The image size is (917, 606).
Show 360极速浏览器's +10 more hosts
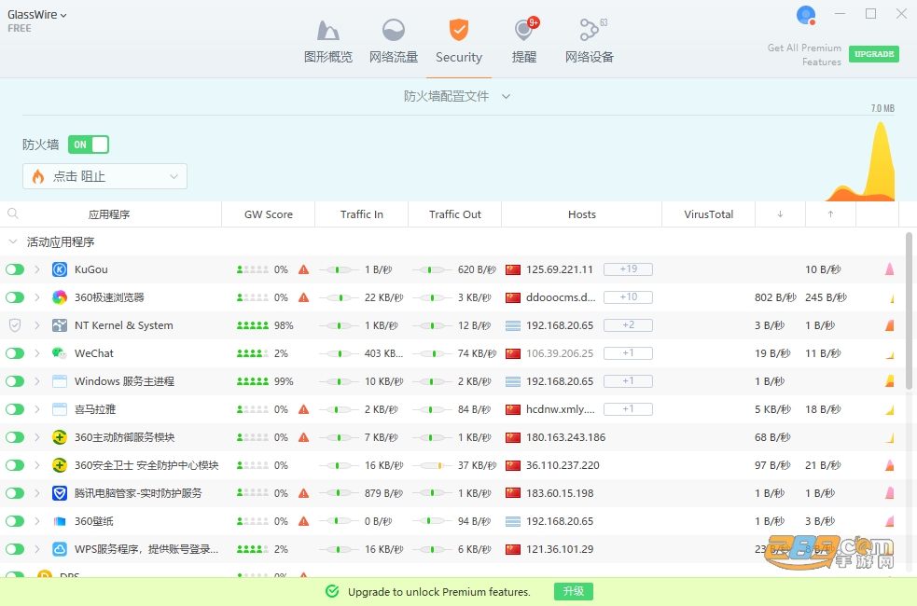pos(628,296)
